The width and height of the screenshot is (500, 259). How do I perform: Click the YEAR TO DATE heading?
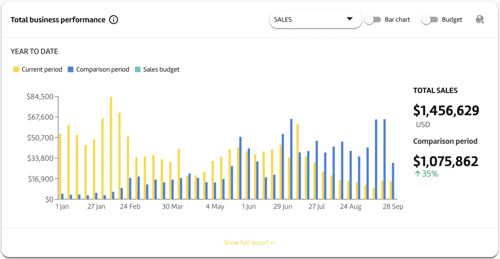pos(34,52)
